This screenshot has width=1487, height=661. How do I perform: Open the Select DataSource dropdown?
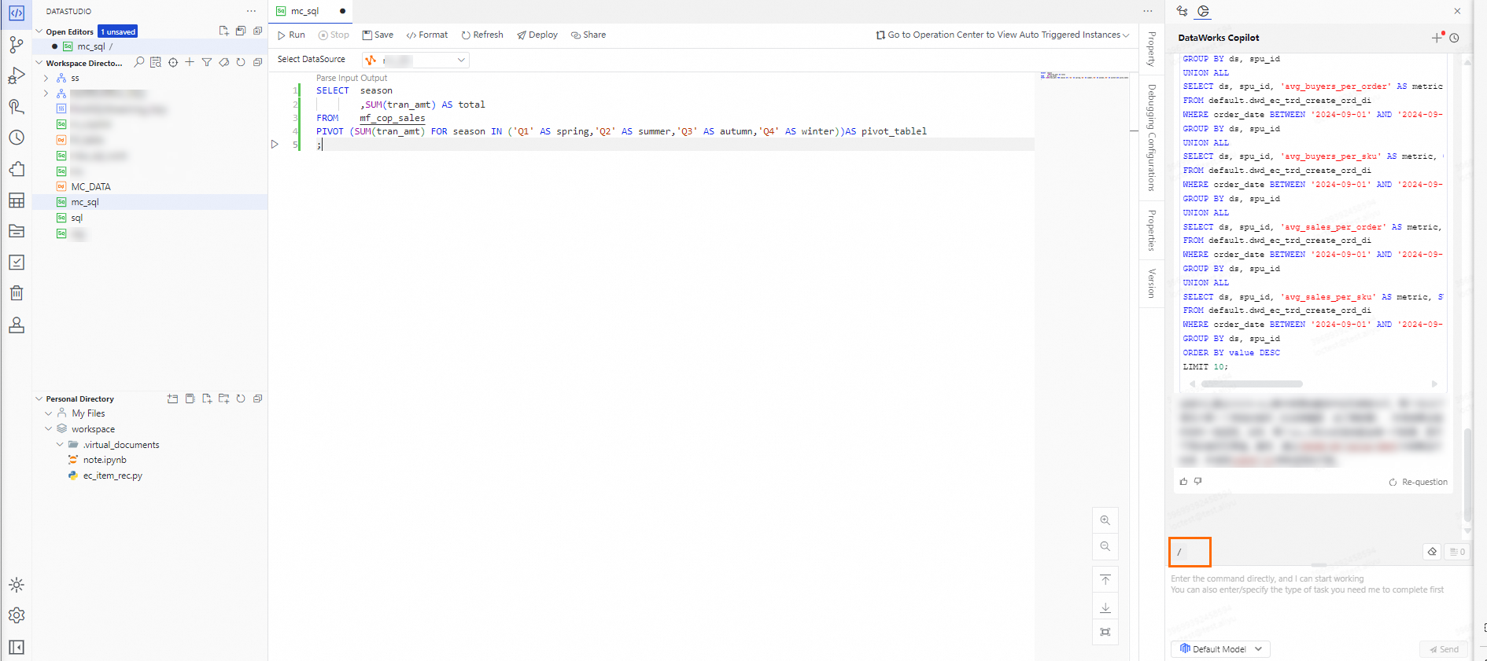coord(415,60)
